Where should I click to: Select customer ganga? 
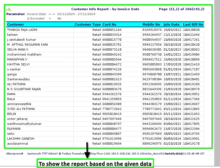[12, 74]
